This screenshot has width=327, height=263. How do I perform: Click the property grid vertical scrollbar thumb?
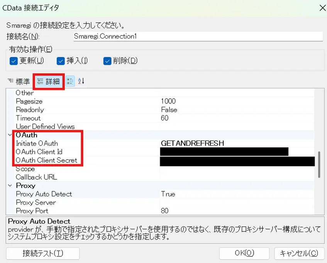tap(319, 165)
